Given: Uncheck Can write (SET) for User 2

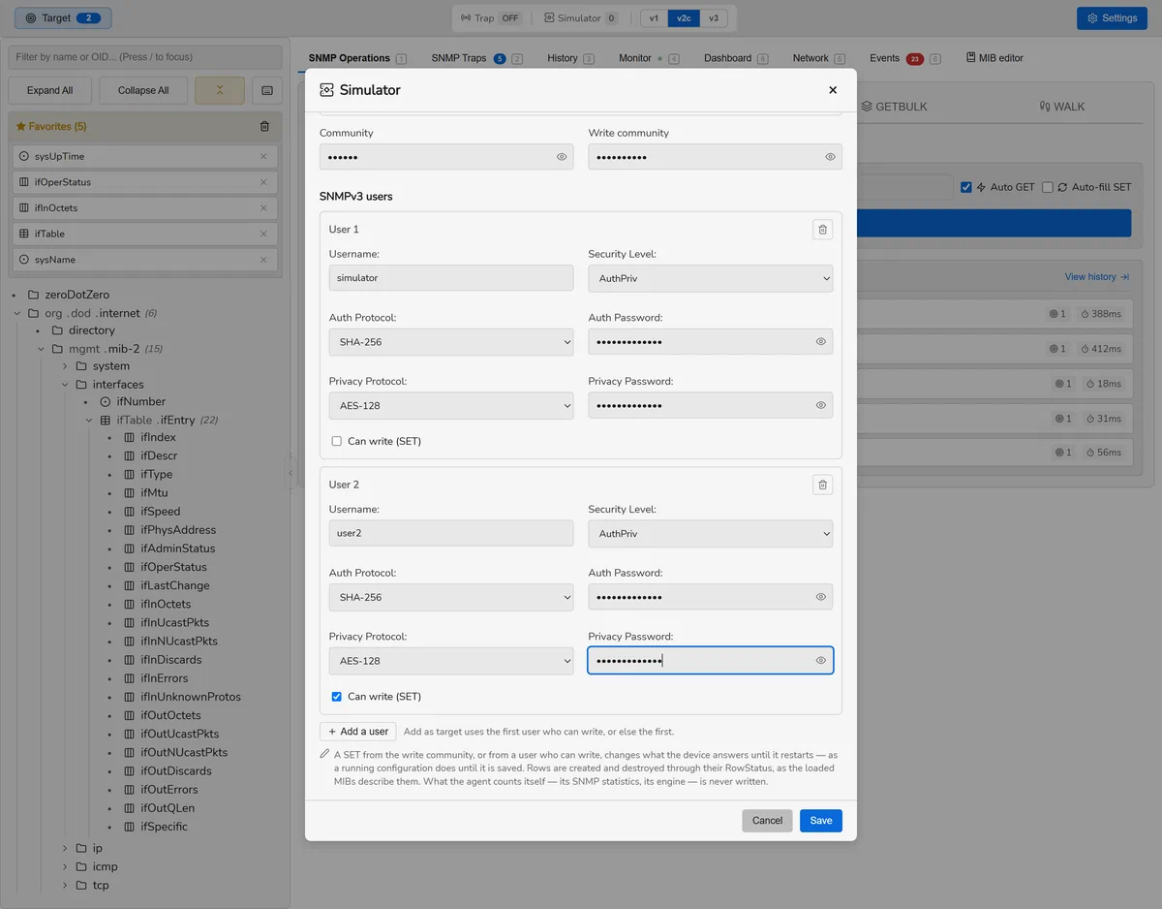Looking at the screenshot, I should pyautogui.click(x=337, y=697).
